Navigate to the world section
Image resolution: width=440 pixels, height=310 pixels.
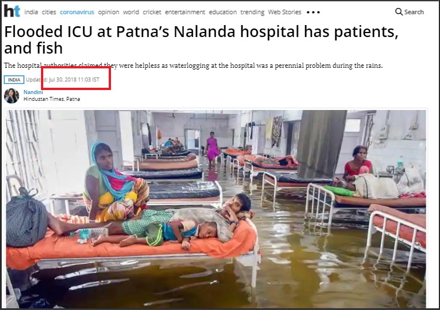131,12
